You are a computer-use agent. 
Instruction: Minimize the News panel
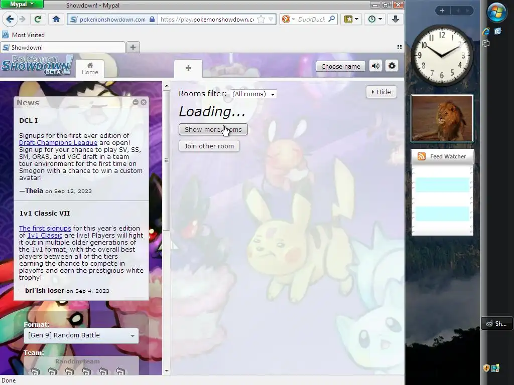136,102
